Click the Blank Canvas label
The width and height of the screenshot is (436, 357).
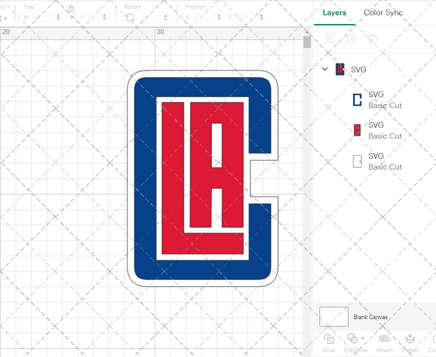click(371, 317)
